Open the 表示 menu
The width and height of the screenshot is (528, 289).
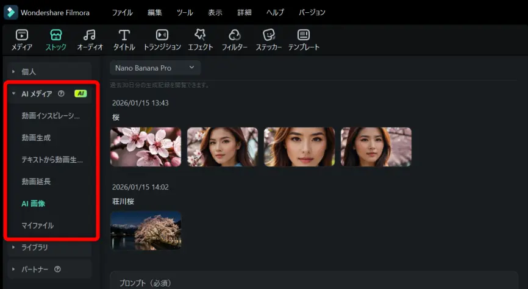tap(215, 12)
